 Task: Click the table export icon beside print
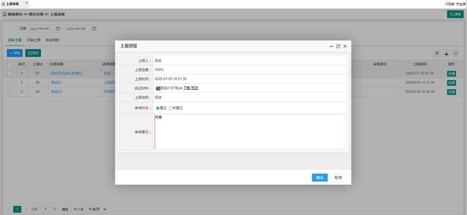(x=446, y=53)
